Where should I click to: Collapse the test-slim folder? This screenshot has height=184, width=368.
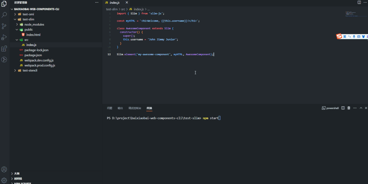point(15,19)
